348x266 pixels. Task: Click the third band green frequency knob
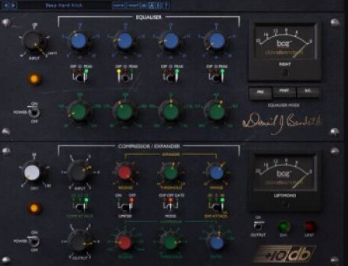(x=171, y=112)
